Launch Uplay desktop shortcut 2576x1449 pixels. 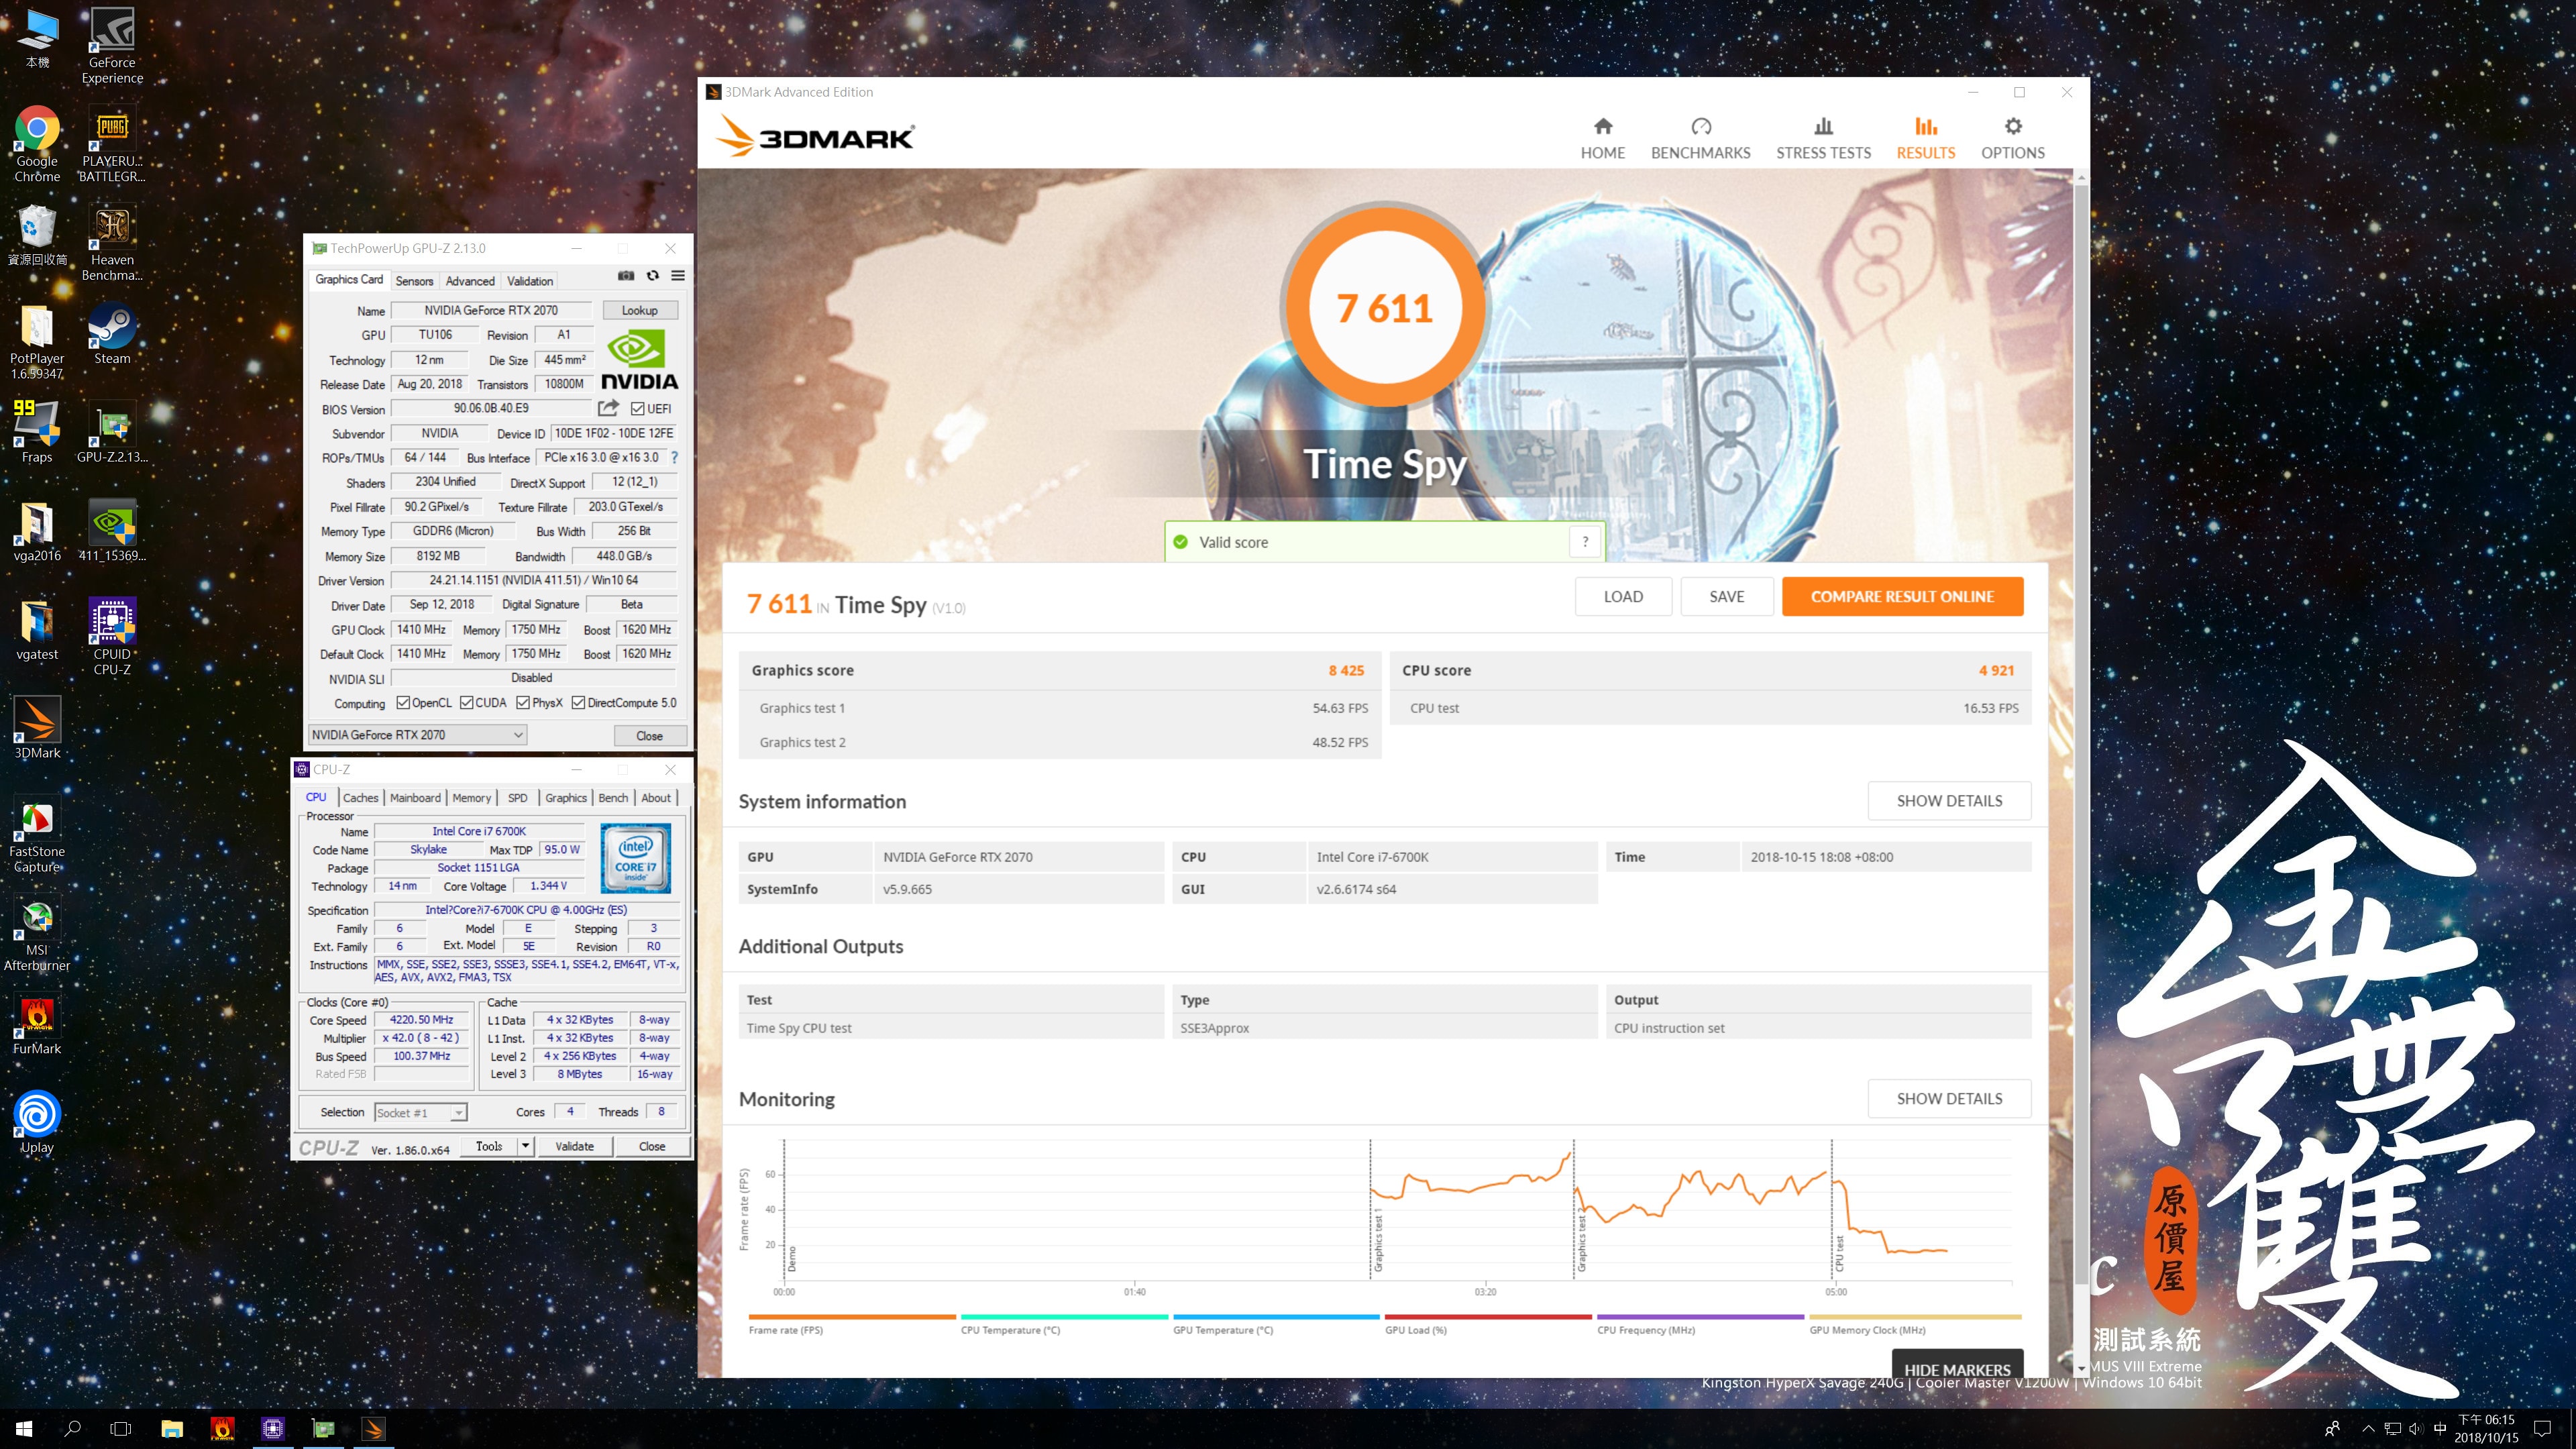37,1122
